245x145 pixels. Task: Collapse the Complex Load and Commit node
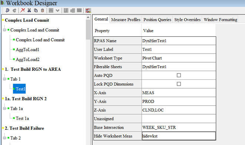tap(4, 30)
